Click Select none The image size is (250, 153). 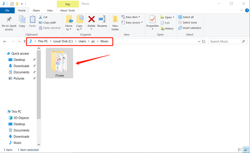point(187,22)
